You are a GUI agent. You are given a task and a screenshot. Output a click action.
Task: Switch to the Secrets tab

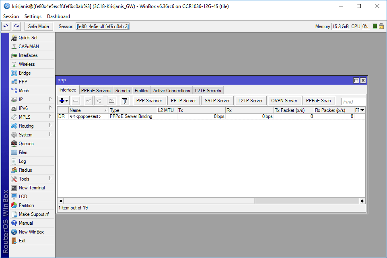pyautogui.click(x=122, y=90)
